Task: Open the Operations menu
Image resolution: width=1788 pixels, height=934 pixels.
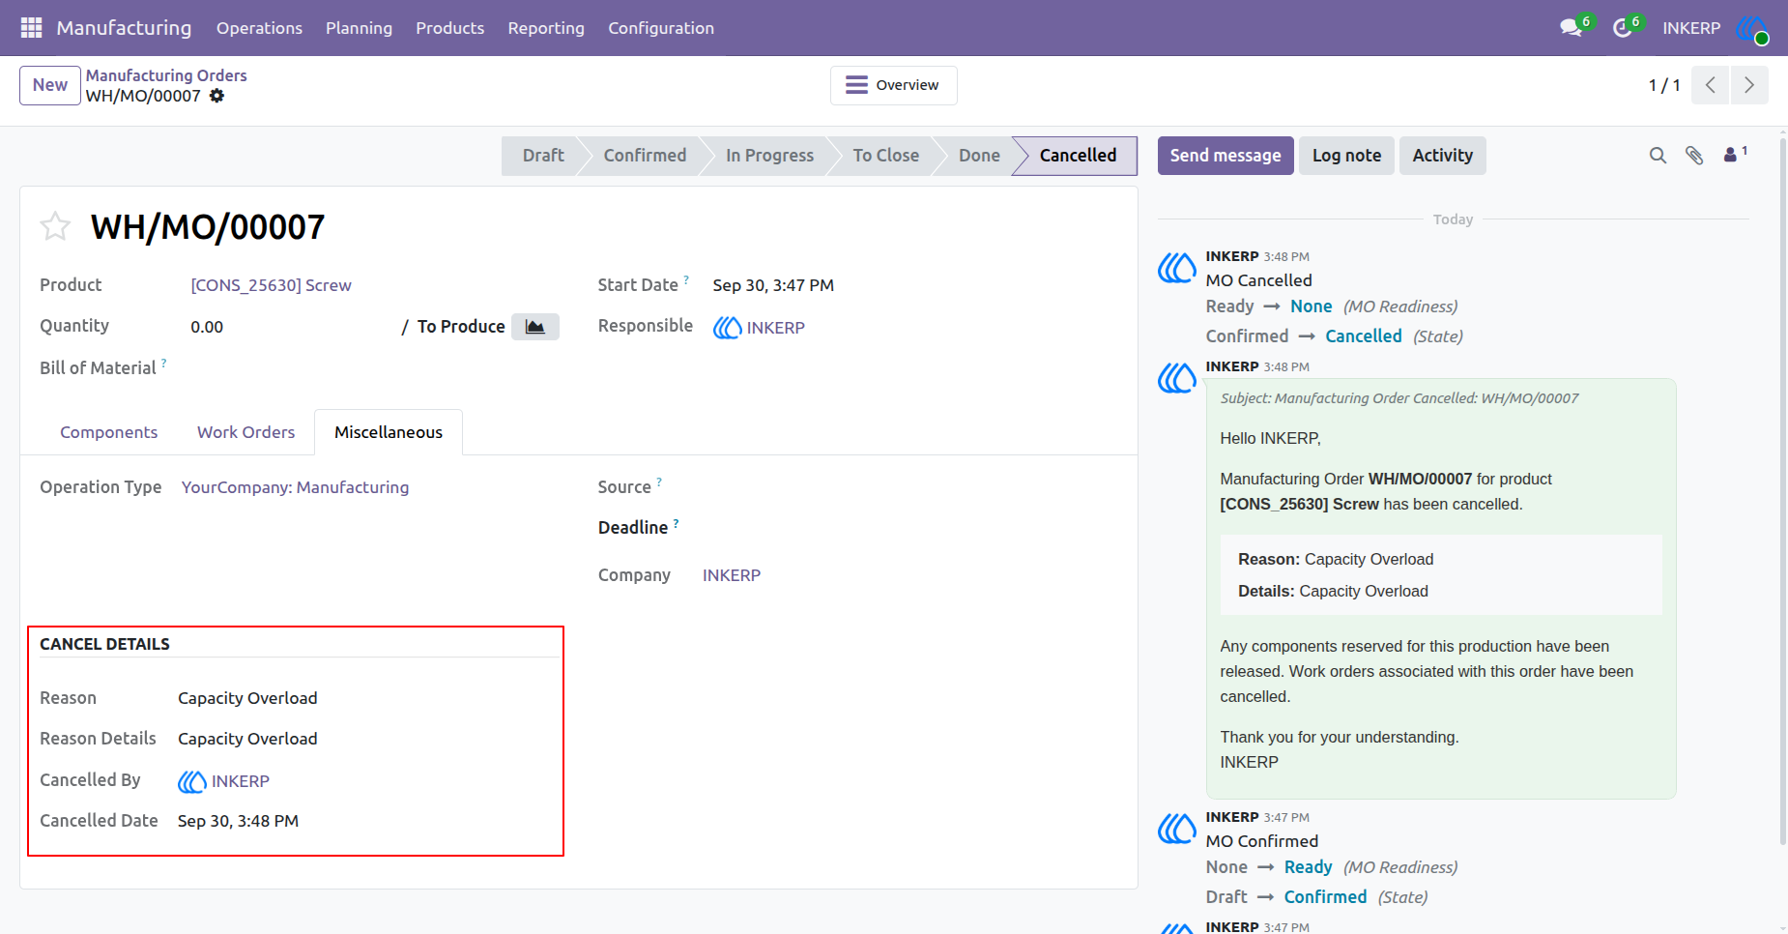Action: click(259, 28)
